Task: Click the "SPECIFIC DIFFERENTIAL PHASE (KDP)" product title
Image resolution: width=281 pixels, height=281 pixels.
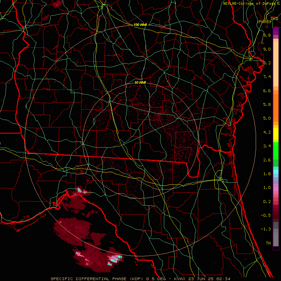Action: click(97, 279)
